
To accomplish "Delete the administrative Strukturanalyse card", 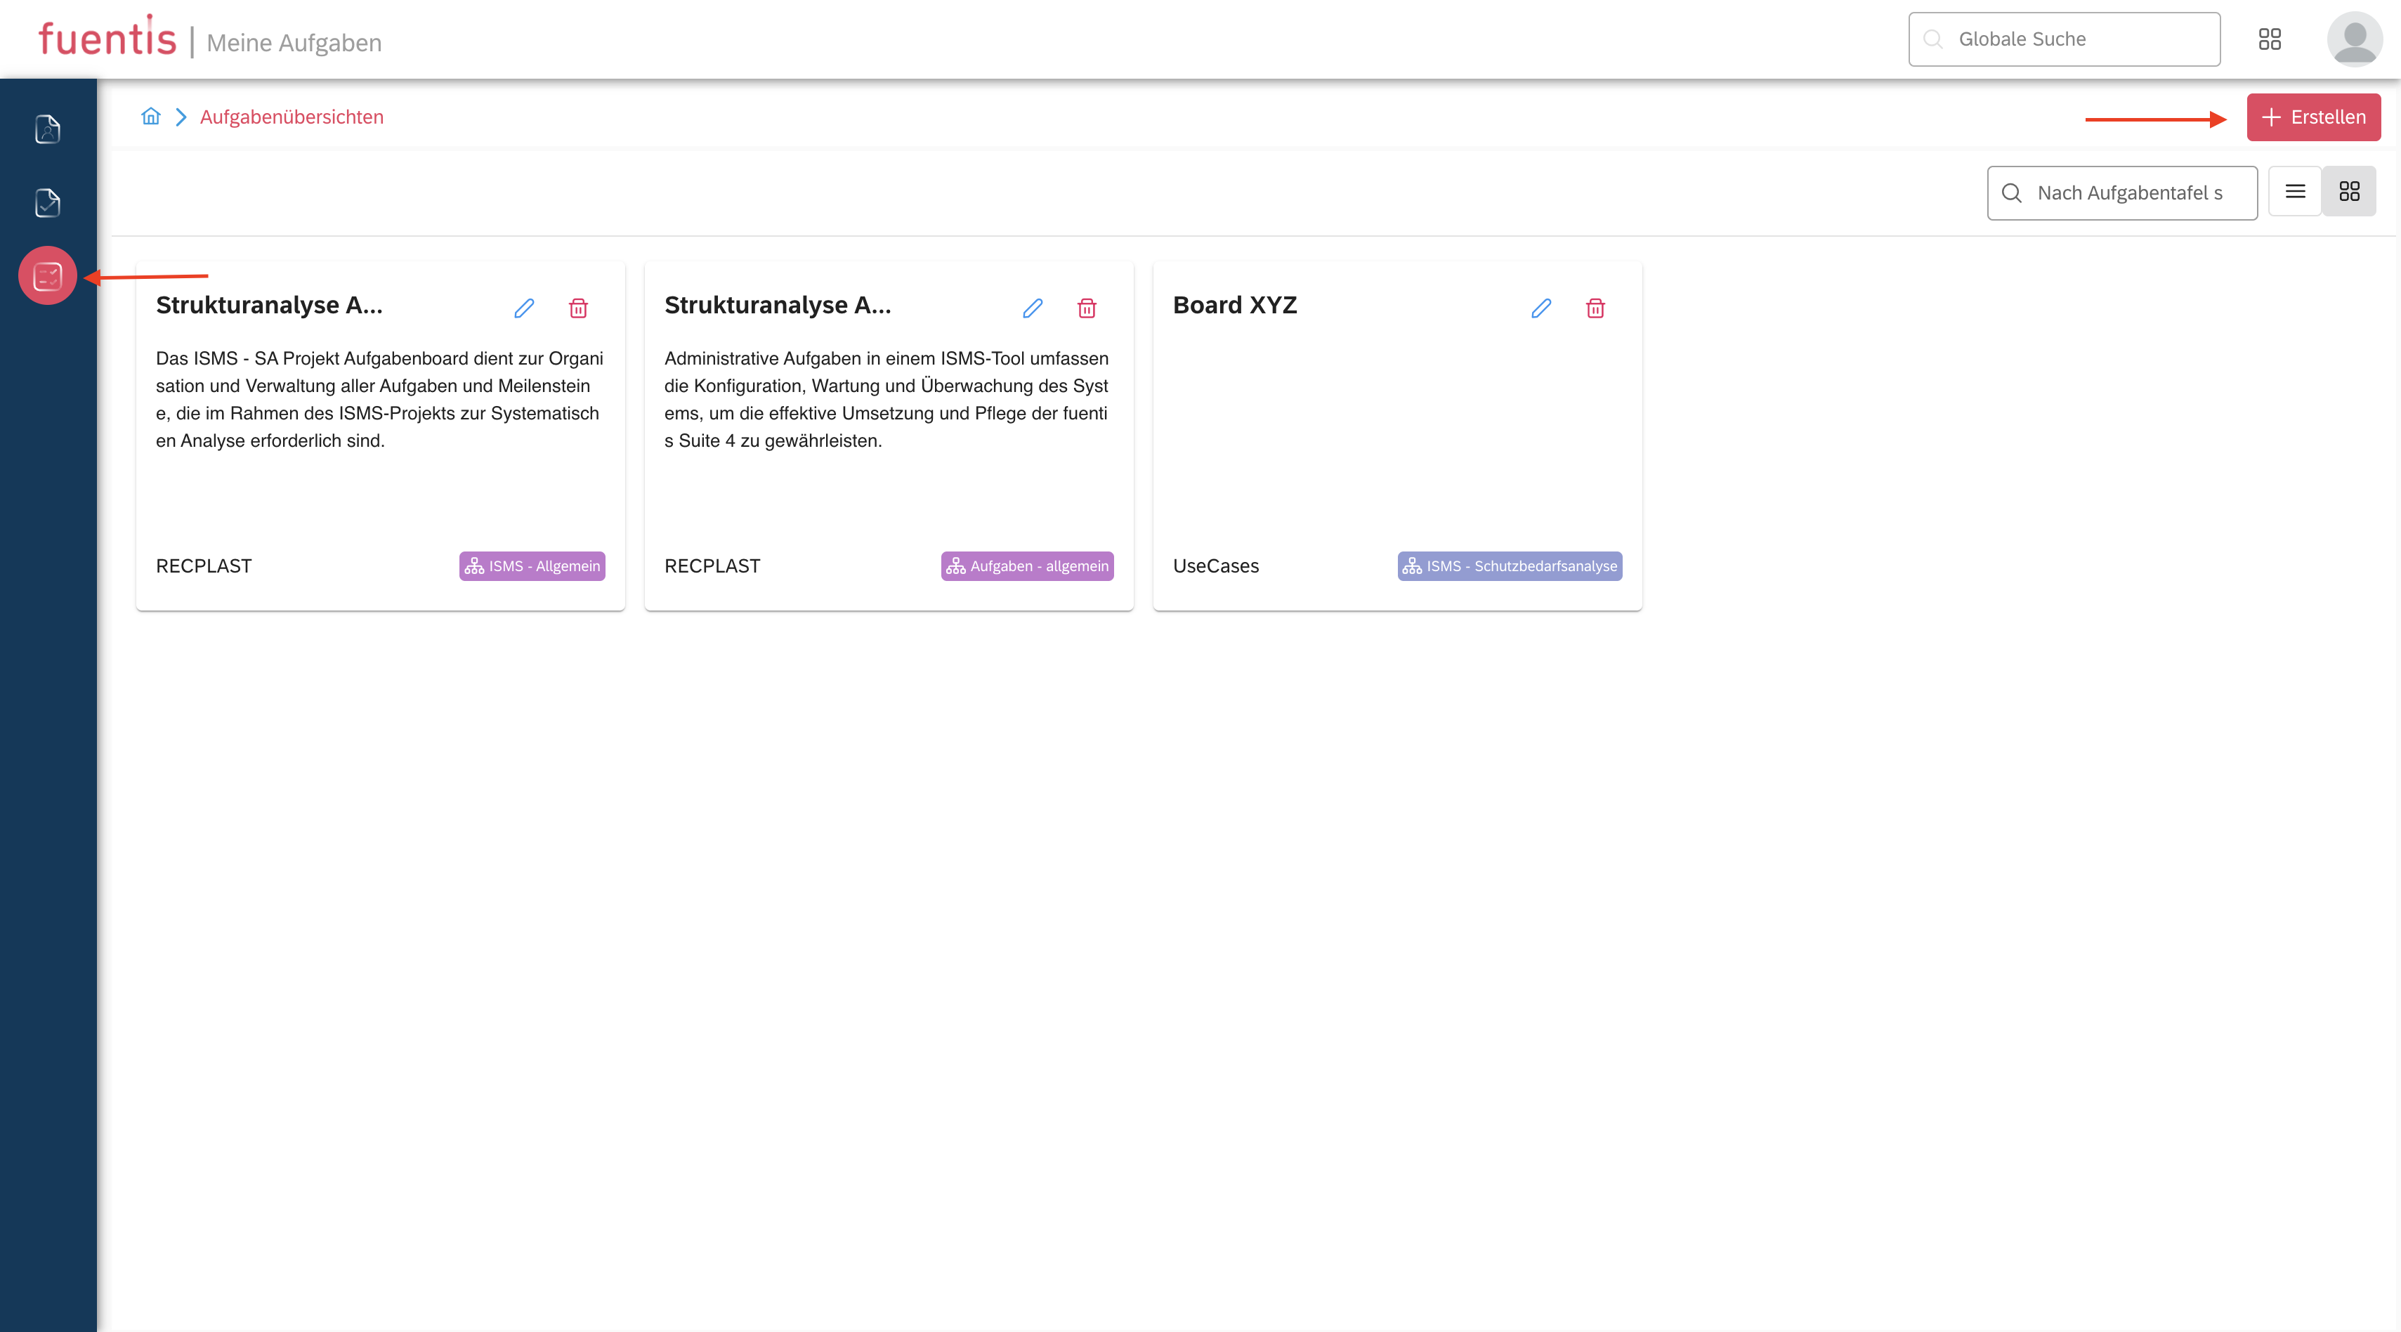I will tap(1086, 308).
